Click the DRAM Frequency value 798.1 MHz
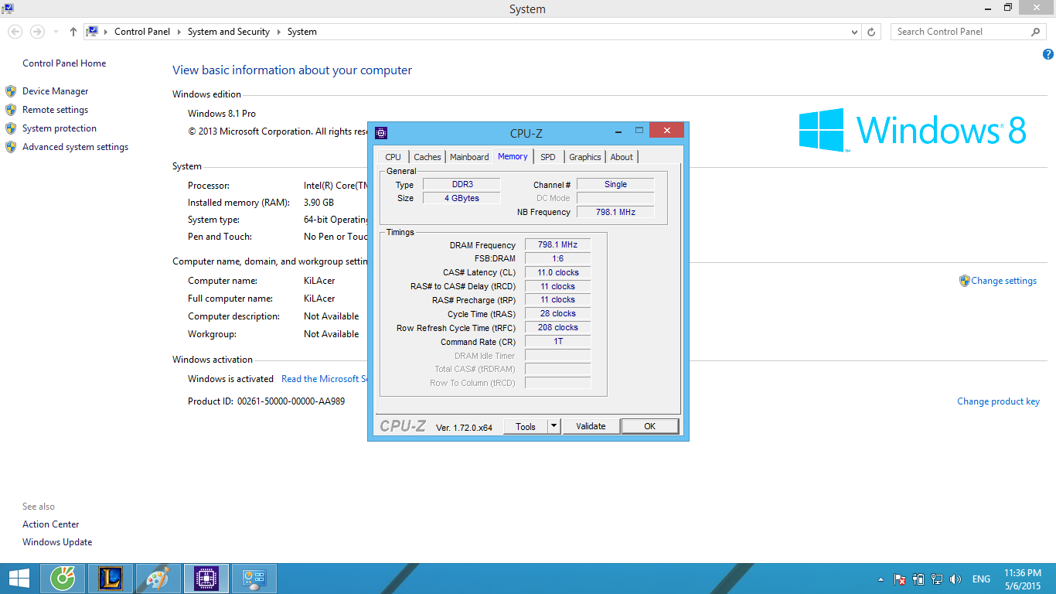Image resolution: width=1056 pixels, height=594 pixels. [557, 244]
